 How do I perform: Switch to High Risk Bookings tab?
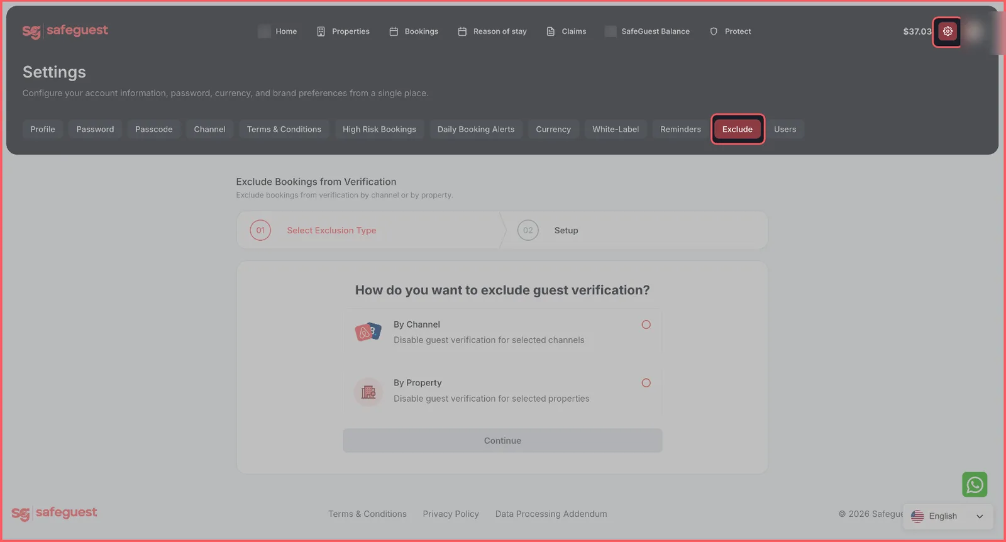(379, 129)
